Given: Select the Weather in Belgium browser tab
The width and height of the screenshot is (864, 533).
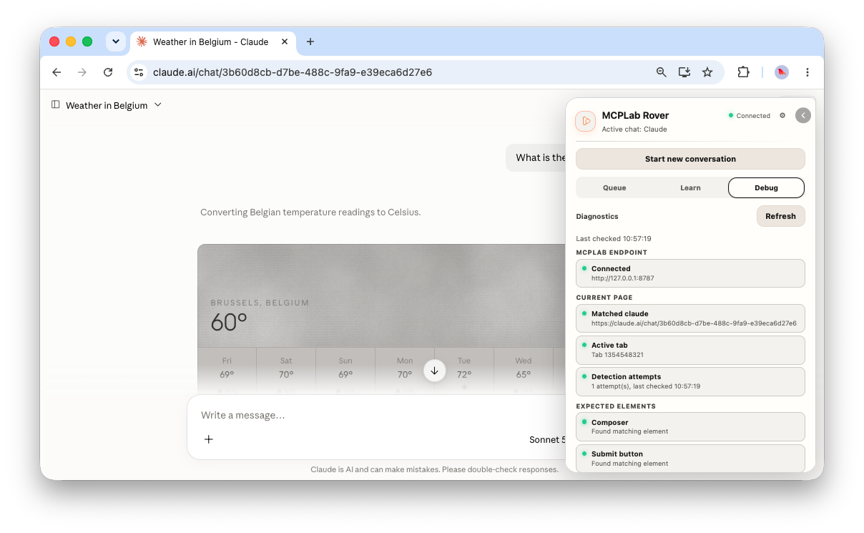Looking at the screenshot, I should click(x=213, y=41).
